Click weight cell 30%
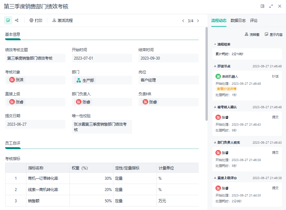Viewport: 286px width, 210px height. click(x=91, y=178)
